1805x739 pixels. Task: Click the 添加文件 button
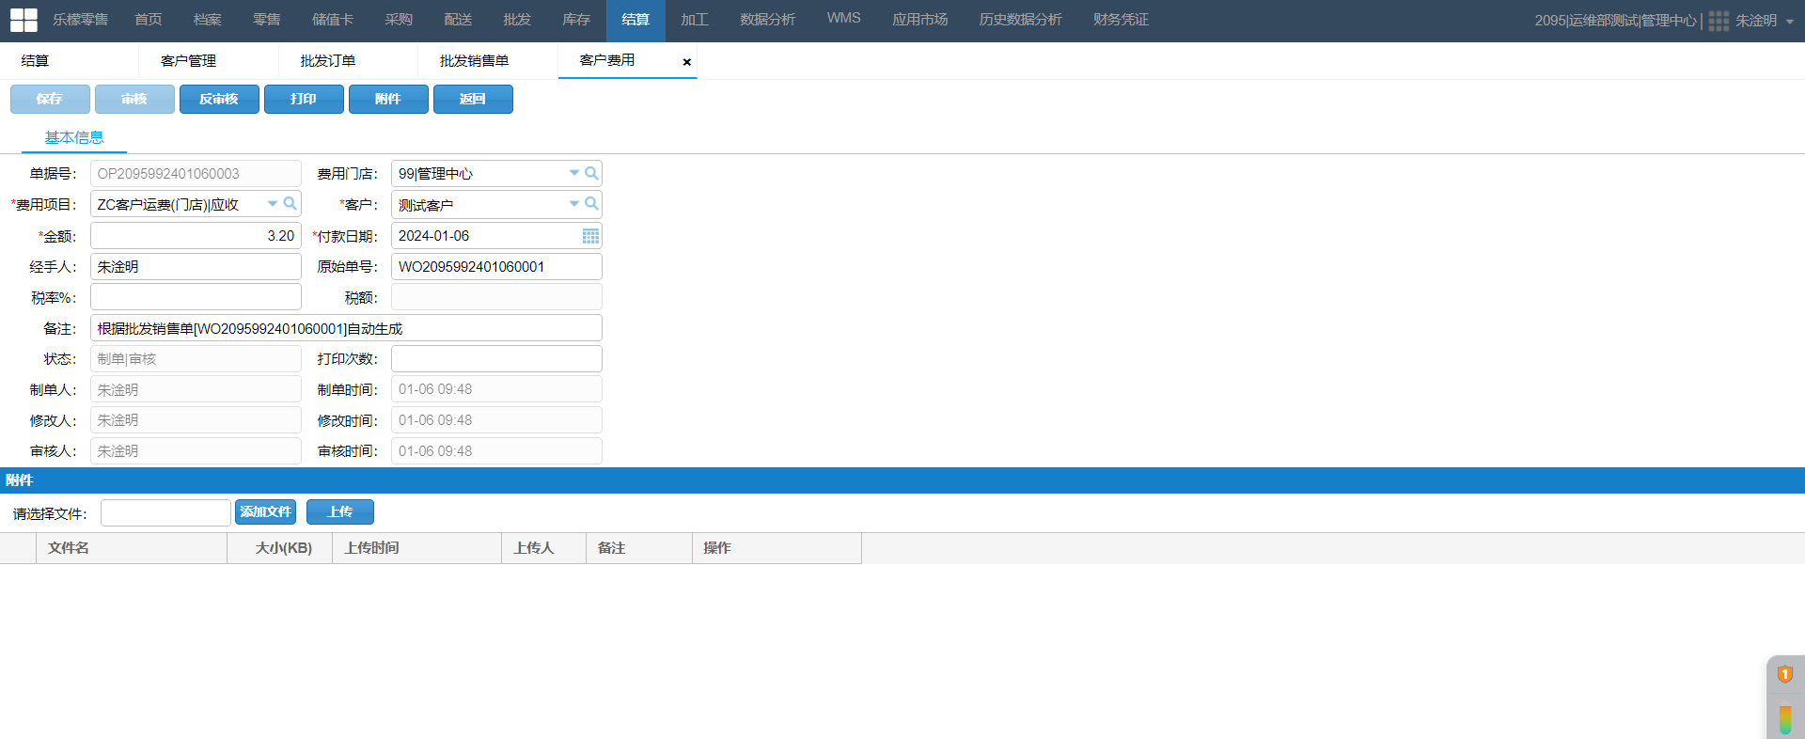[265, 512]
